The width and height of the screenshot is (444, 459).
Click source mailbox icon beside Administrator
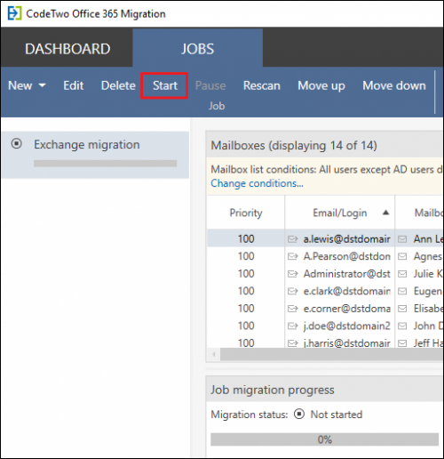tap(293, 274)
